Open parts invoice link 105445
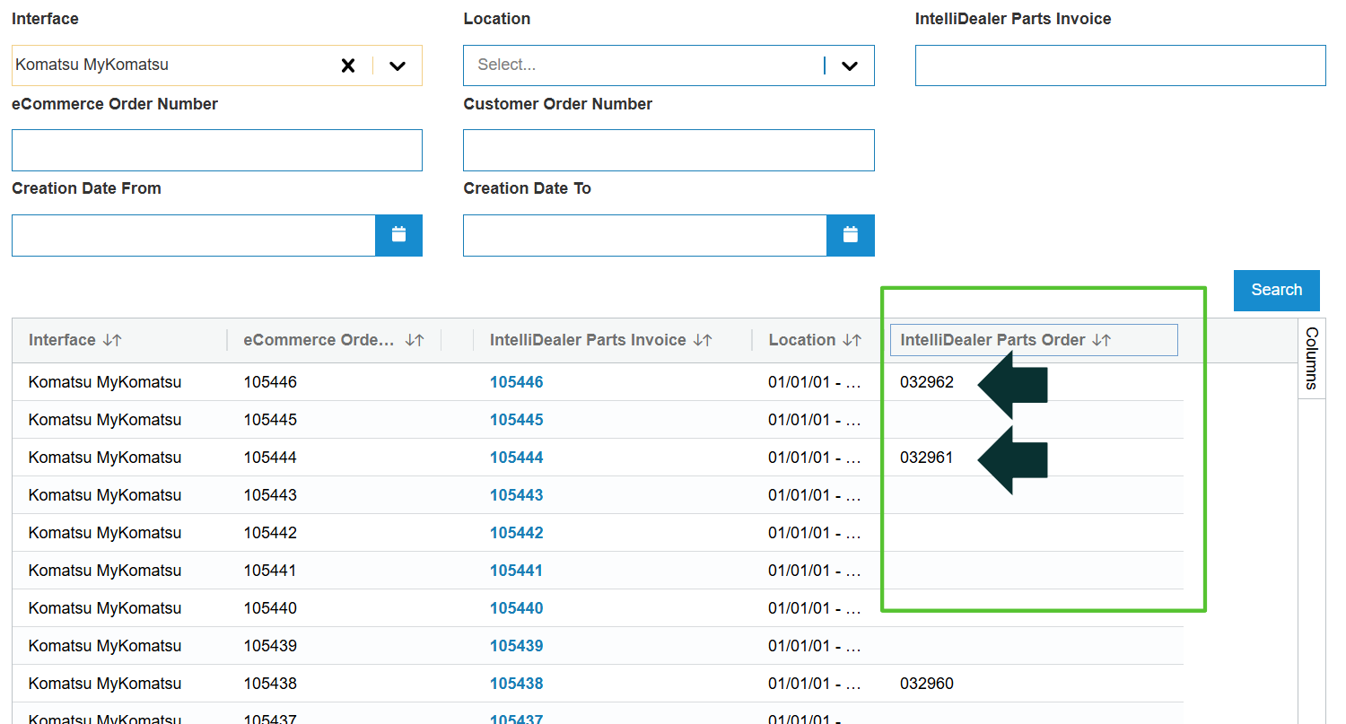Image resolution: width=1346 pixels, height=724 pixels. [x=517, y=420]
